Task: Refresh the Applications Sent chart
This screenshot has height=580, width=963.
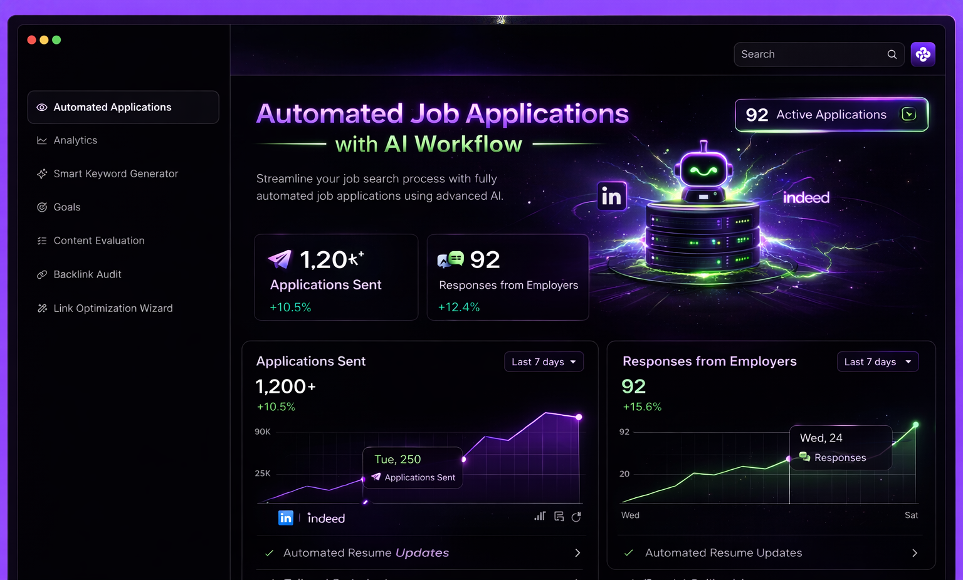Action: 577,517
